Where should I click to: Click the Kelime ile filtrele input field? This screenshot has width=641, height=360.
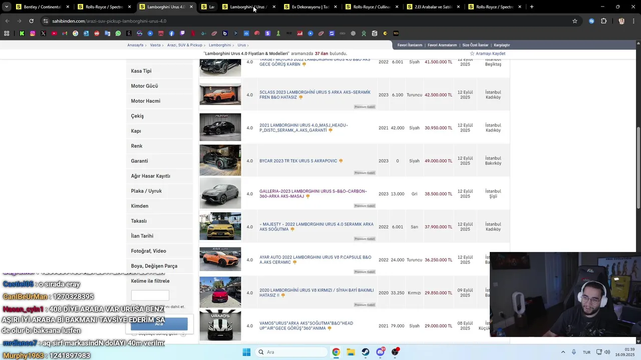pos(150,295)
